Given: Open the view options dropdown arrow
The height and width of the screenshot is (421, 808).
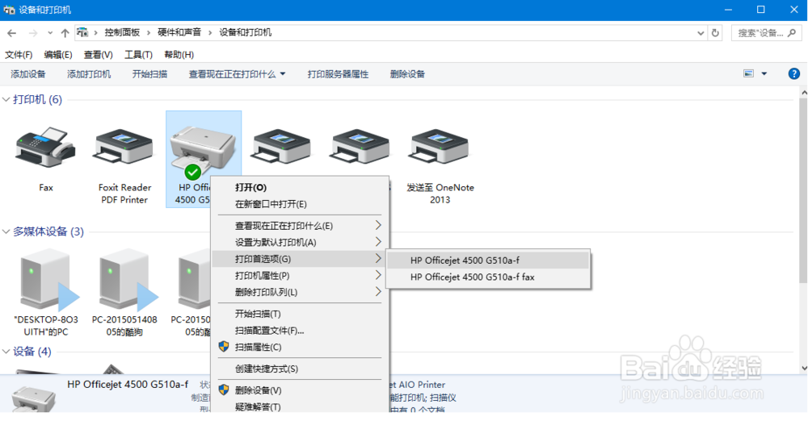Looking at the screenshot, I should pos(764,73).
